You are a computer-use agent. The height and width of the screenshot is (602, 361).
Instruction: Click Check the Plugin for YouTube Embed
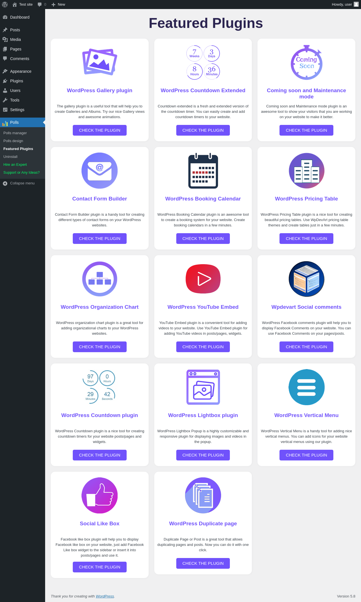click(203, 347)
